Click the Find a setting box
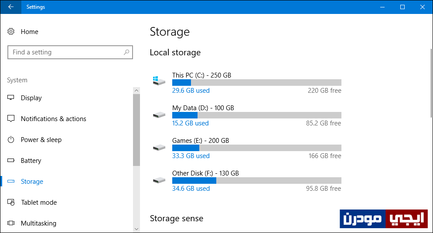The width and height of the screenshot is (433, 233). 70,52
